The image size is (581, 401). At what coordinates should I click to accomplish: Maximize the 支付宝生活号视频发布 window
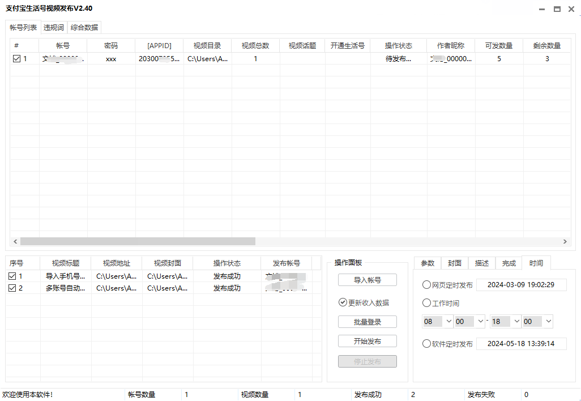point(557,9)
